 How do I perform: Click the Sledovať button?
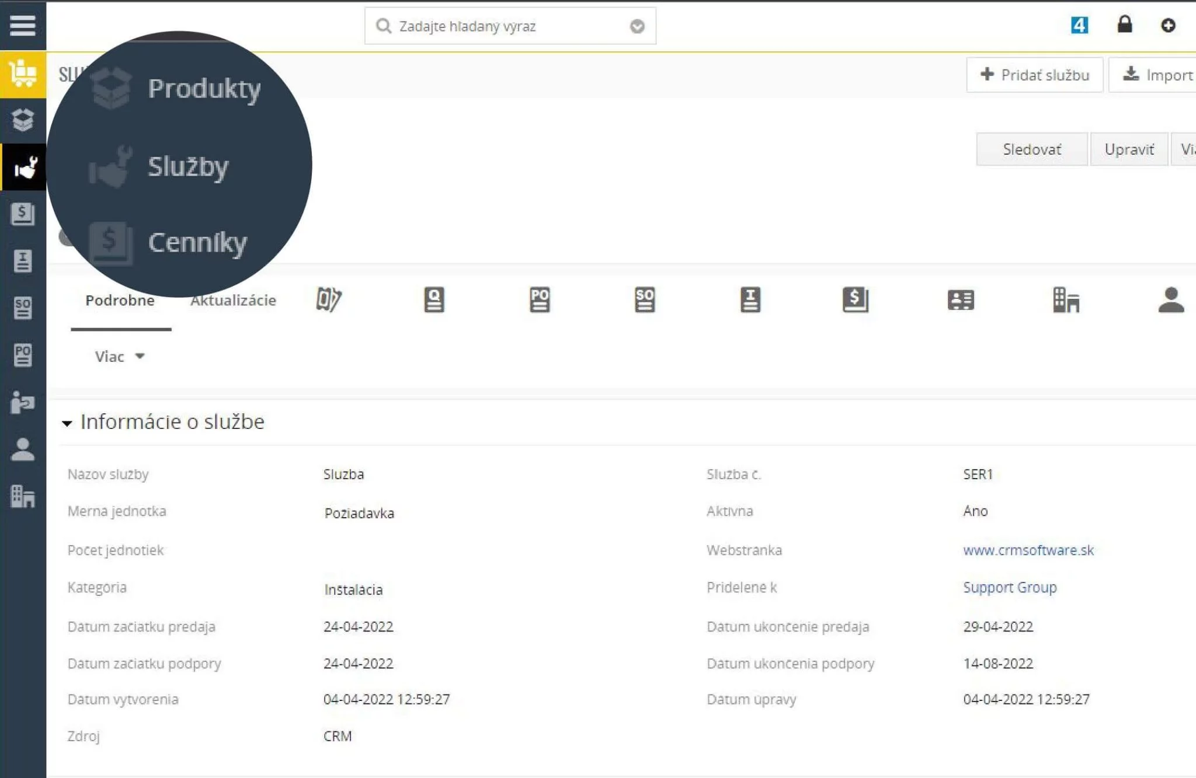1032,149
